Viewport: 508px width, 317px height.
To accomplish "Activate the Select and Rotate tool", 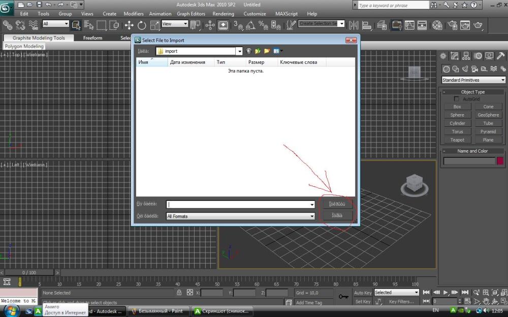I will (142, 25).
